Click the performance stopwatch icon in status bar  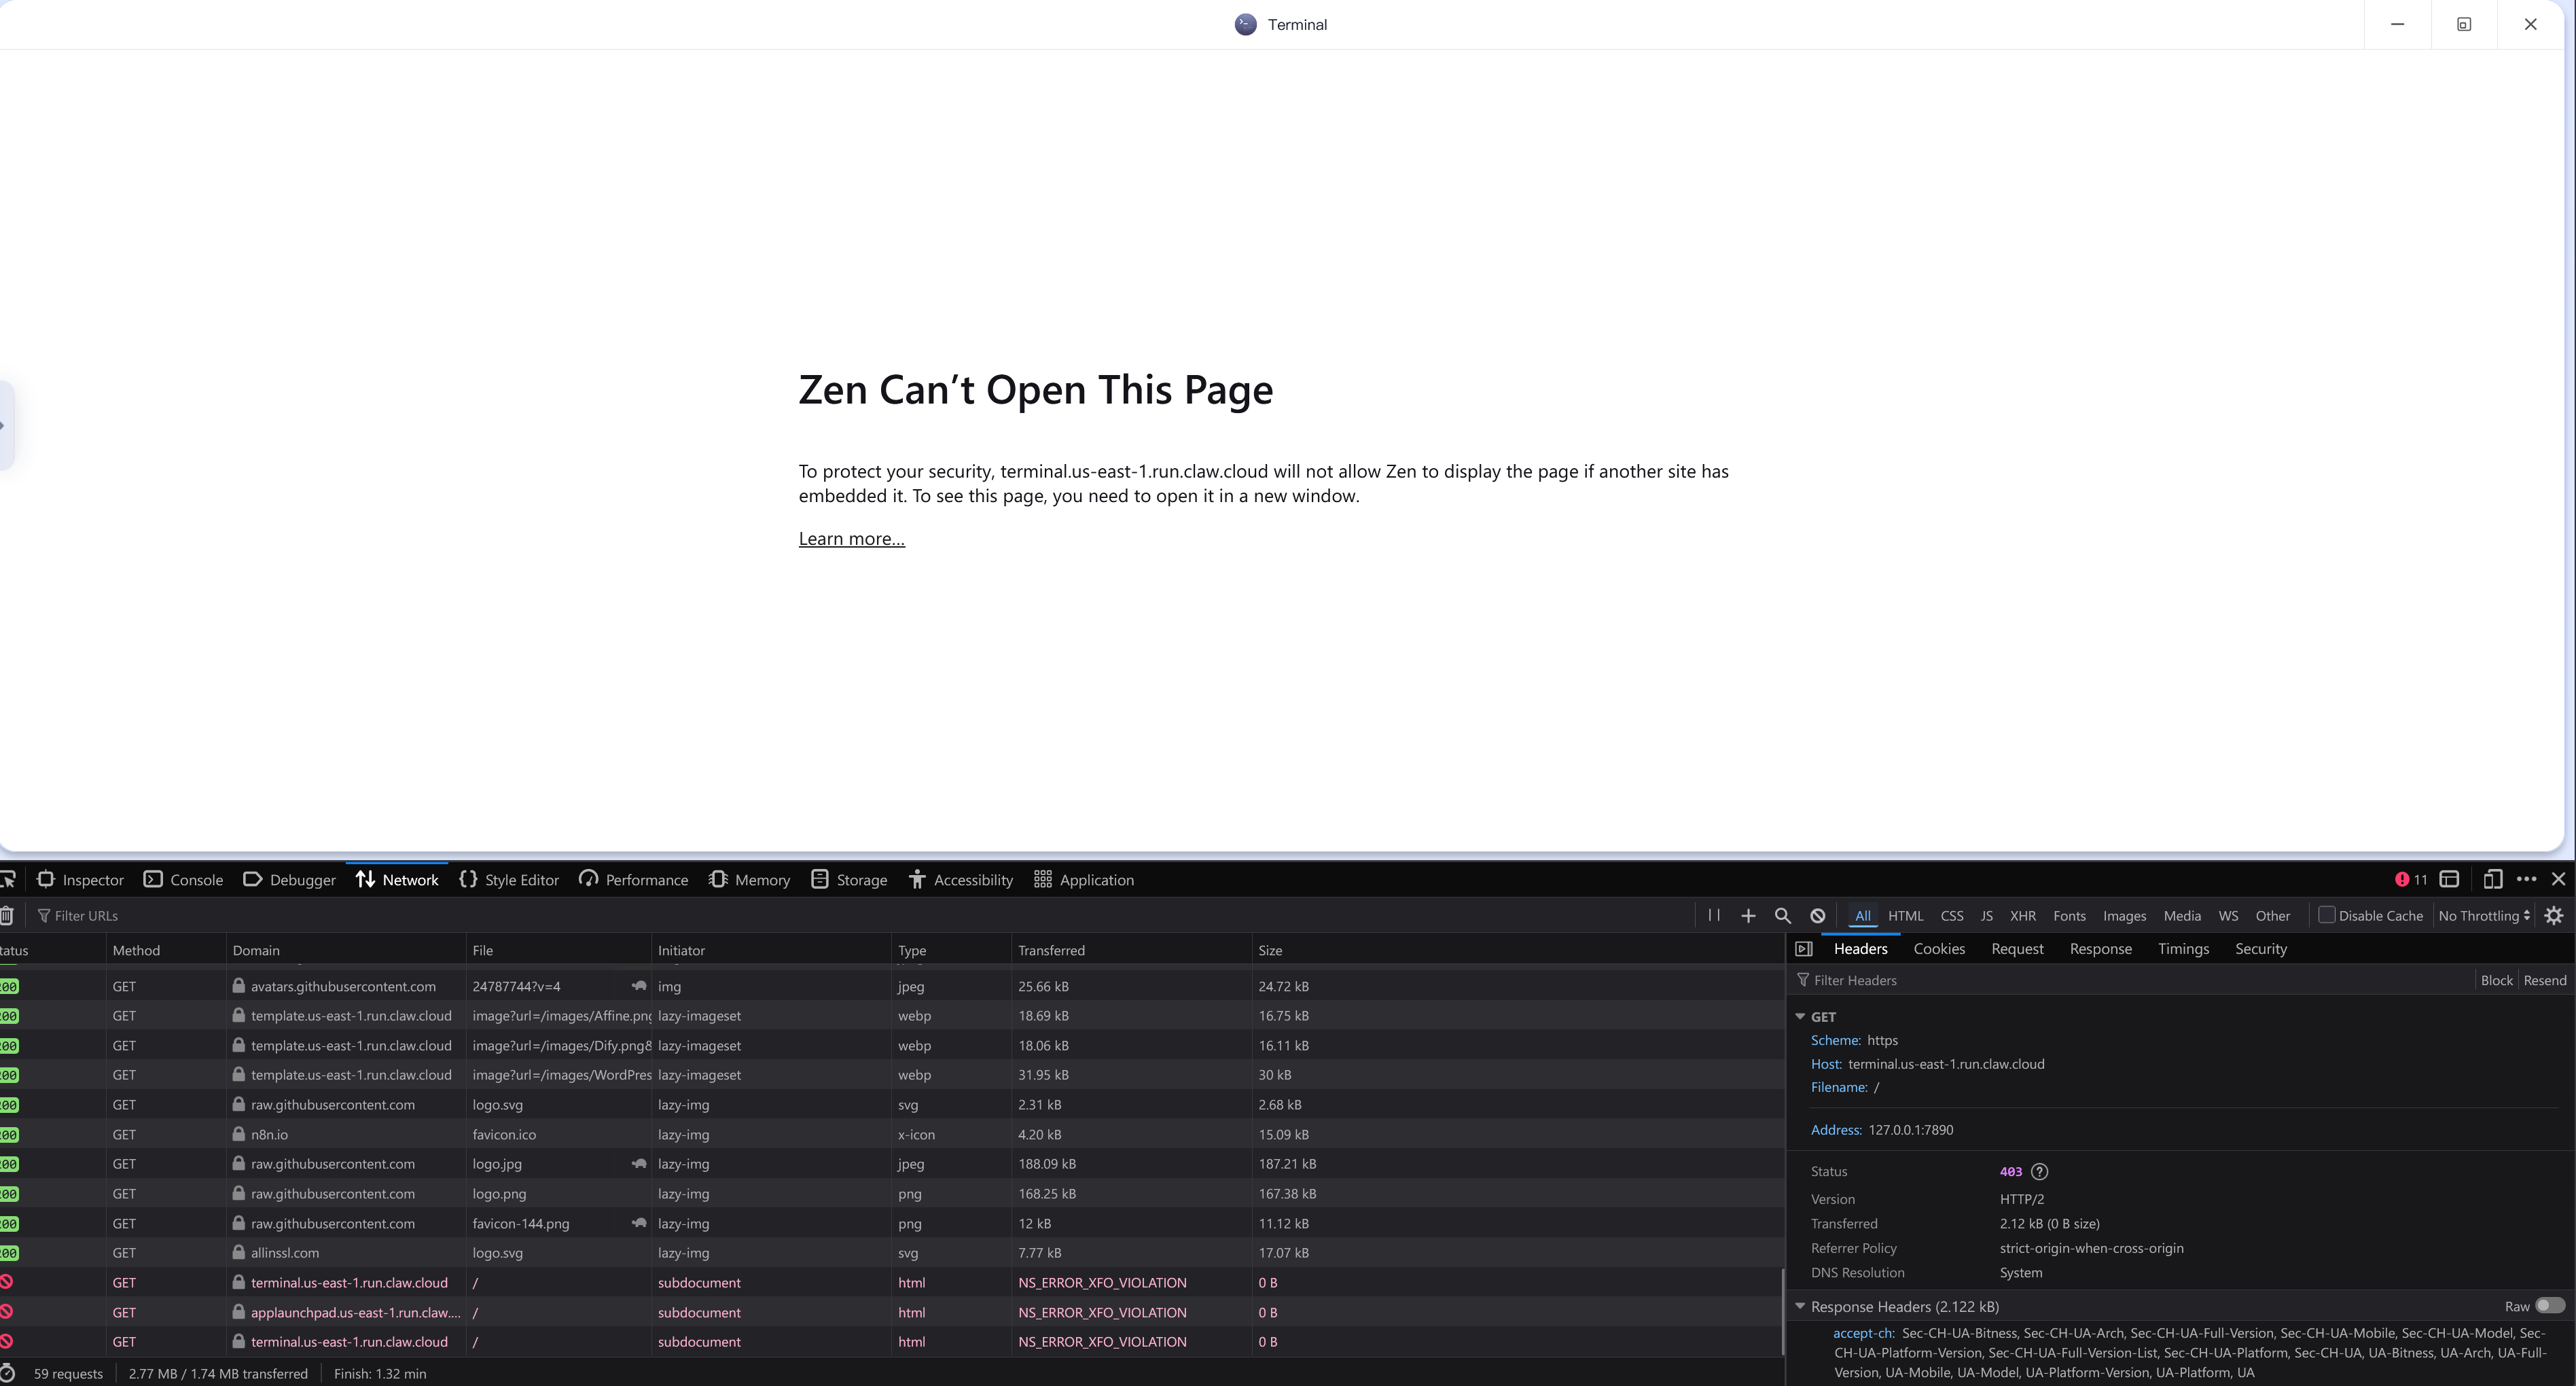pos(8,1373)
